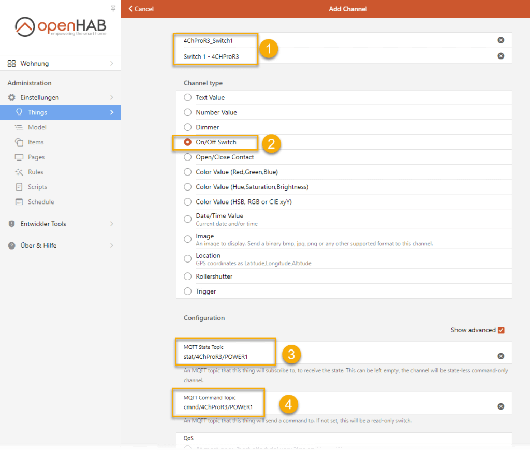Select the Dimmer channel type
The width and height of the screenshot is (530, 452).
click(188, 127)
